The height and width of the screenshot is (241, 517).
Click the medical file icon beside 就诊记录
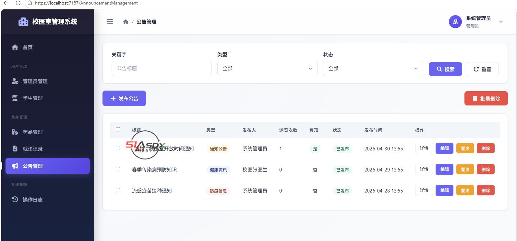(x=15, y=149)
